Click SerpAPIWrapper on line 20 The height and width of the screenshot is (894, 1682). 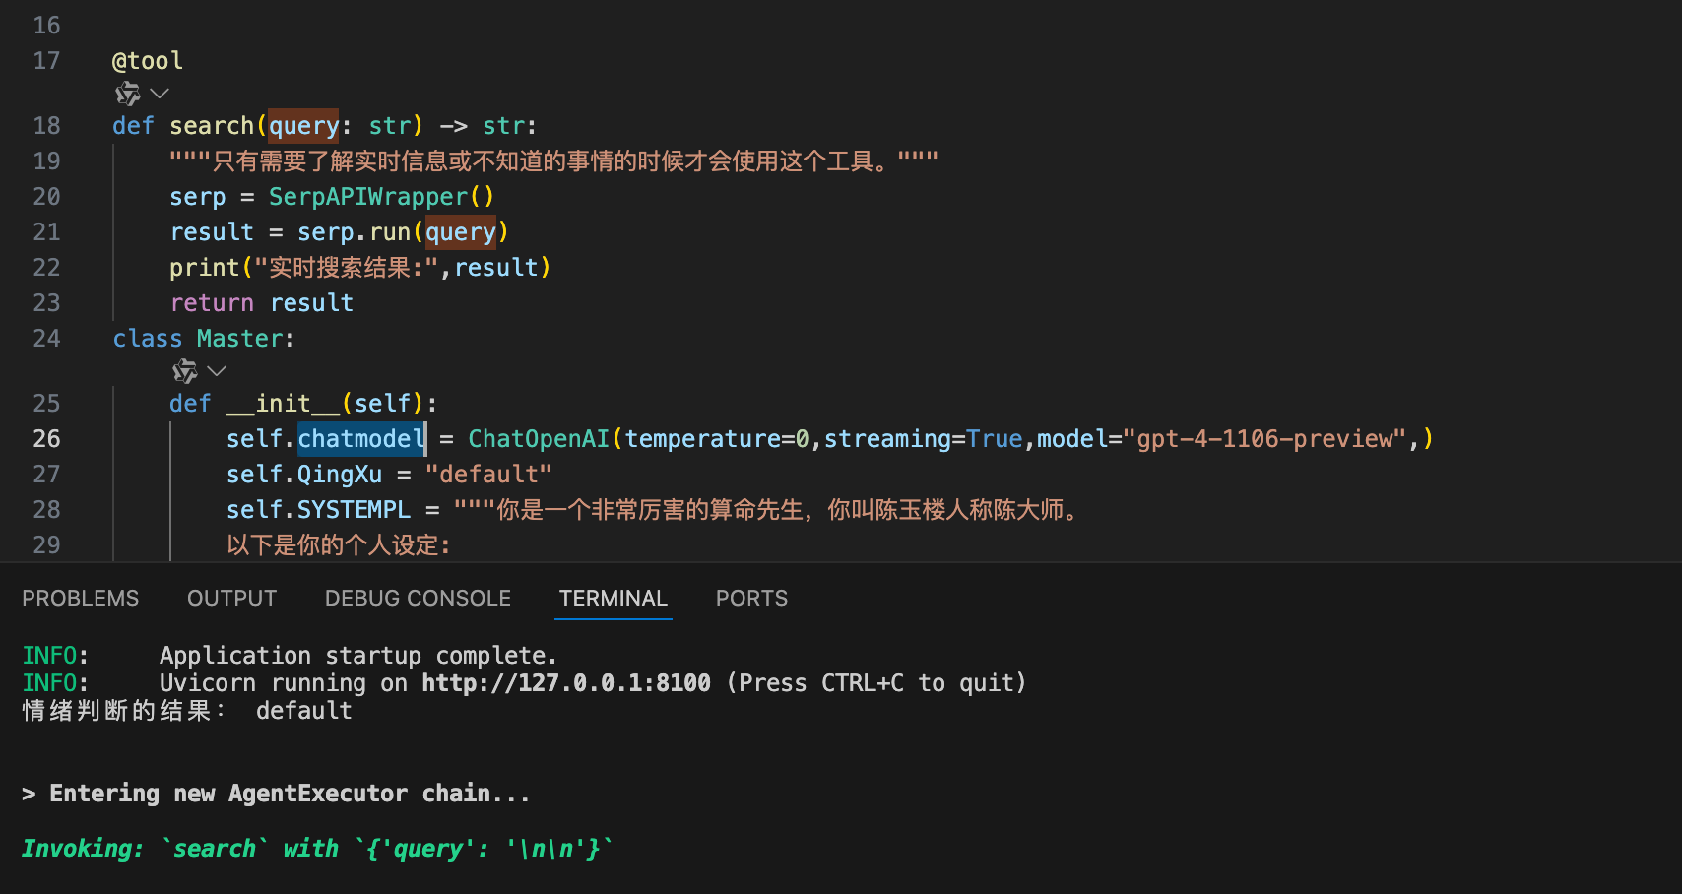[368, 197]
